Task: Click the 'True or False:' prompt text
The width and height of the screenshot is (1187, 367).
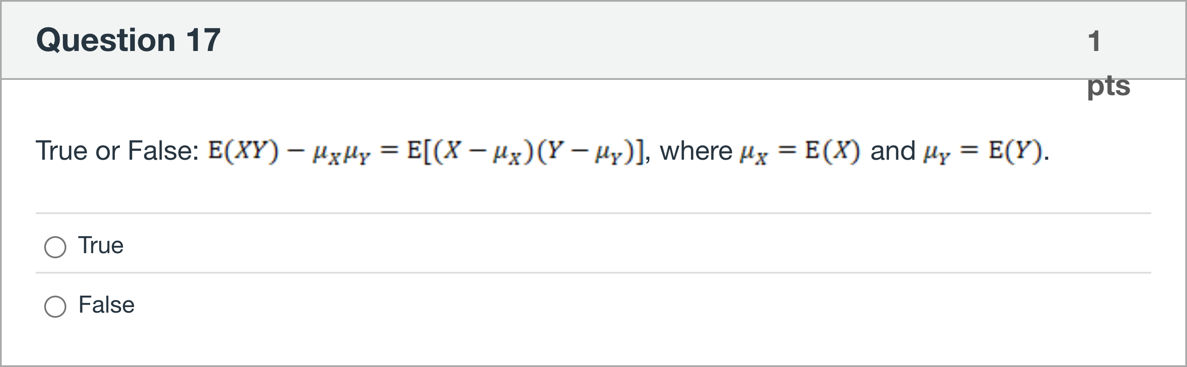Action: pos(117,150)
